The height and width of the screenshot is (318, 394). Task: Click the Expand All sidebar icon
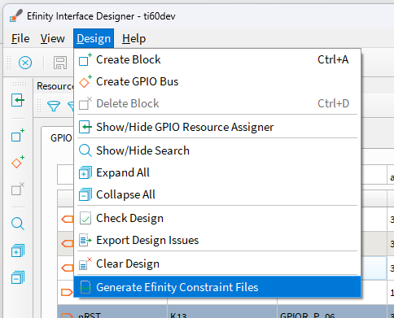(18, 250)
